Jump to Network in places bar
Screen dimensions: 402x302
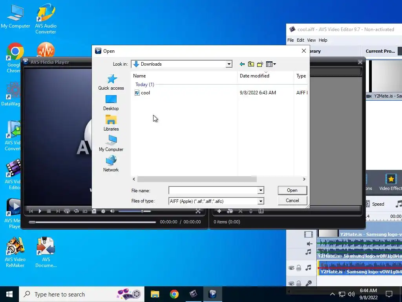(111, 164)
